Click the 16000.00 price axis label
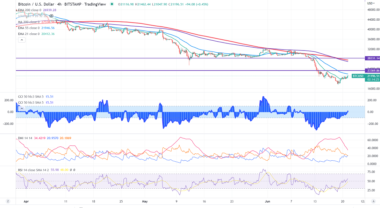Image resolution: width=380 pixels, height=208 pixels. (x=373, y=89)
